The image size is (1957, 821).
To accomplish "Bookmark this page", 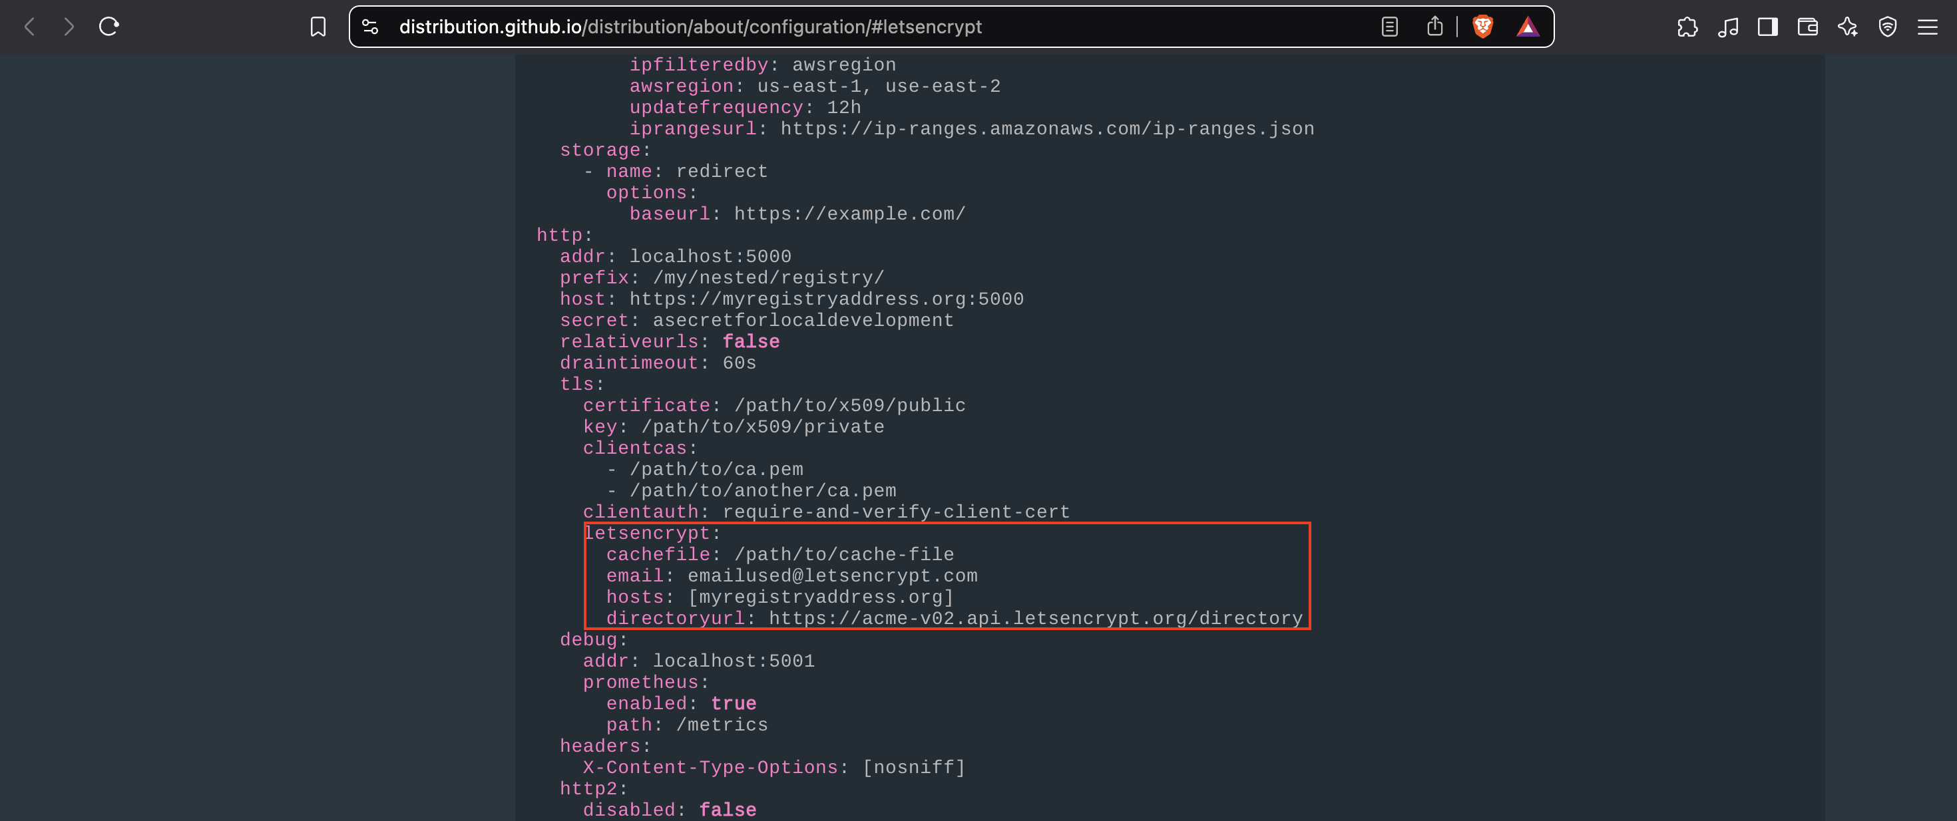I will (x=318, y=27).
